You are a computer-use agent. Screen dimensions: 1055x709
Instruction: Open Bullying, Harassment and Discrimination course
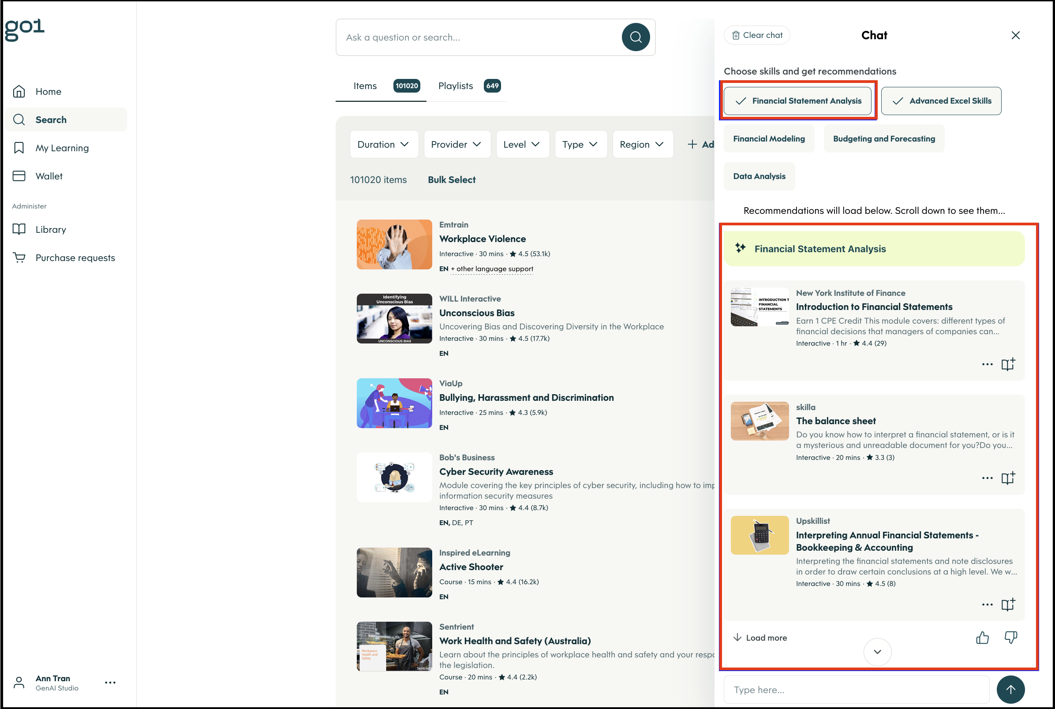[x=526, y=397]
